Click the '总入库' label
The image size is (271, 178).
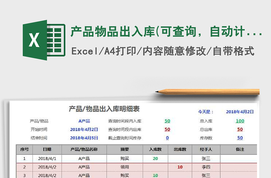206,121
